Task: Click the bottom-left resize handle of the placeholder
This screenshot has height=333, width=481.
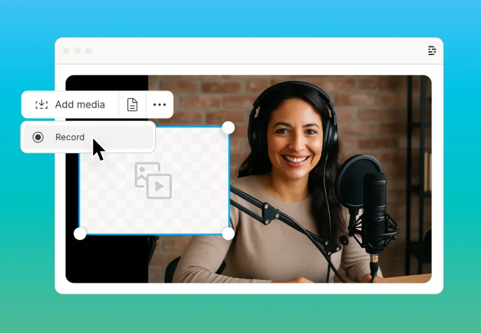Action: (x=80, y=233)
